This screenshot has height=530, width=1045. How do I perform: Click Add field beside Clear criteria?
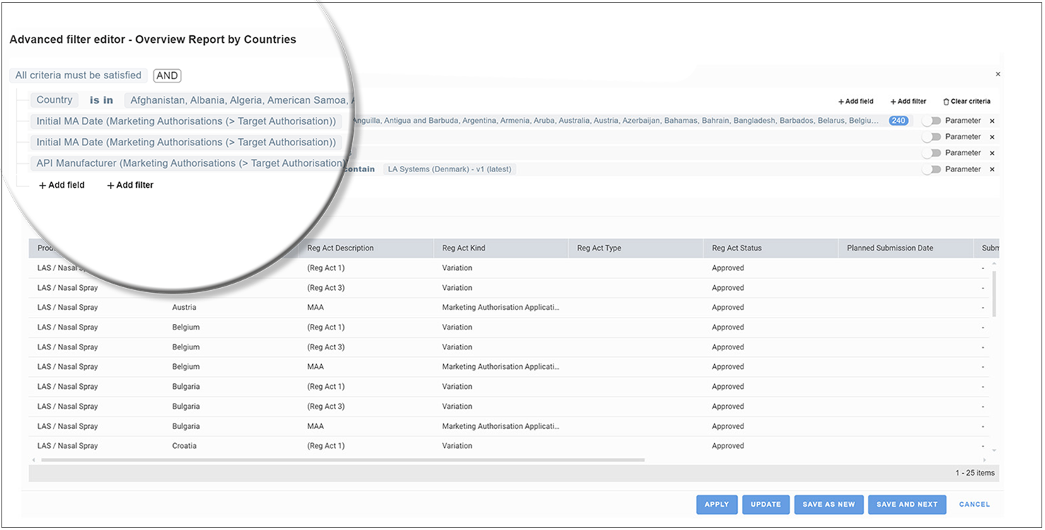856,102
